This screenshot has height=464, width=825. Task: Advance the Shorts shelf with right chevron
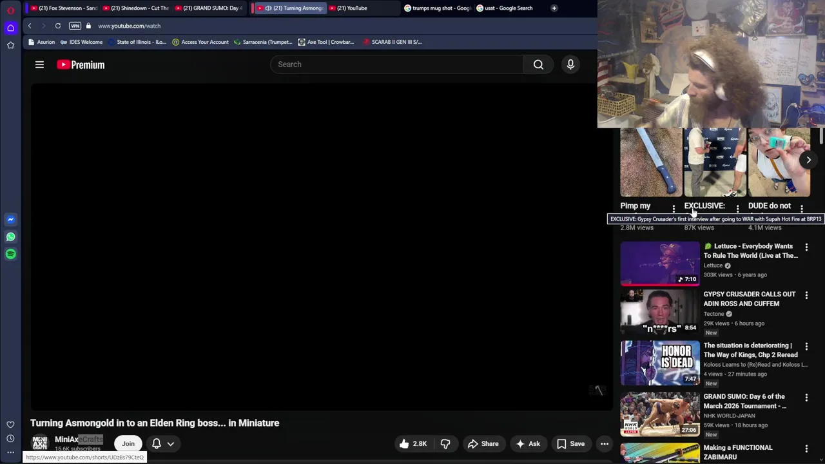tap(808, 160)
